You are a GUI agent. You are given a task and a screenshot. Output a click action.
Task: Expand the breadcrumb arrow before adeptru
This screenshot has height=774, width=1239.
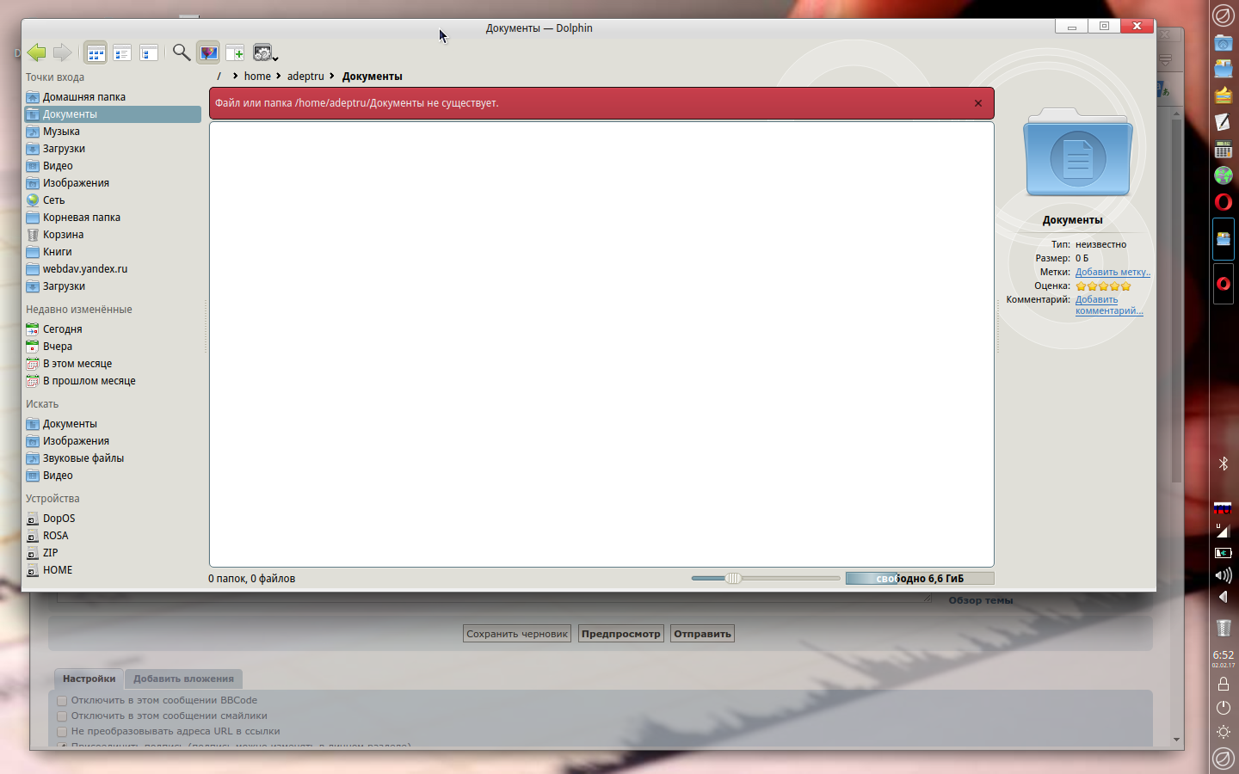pyautogui.click(x=279, y=76)
